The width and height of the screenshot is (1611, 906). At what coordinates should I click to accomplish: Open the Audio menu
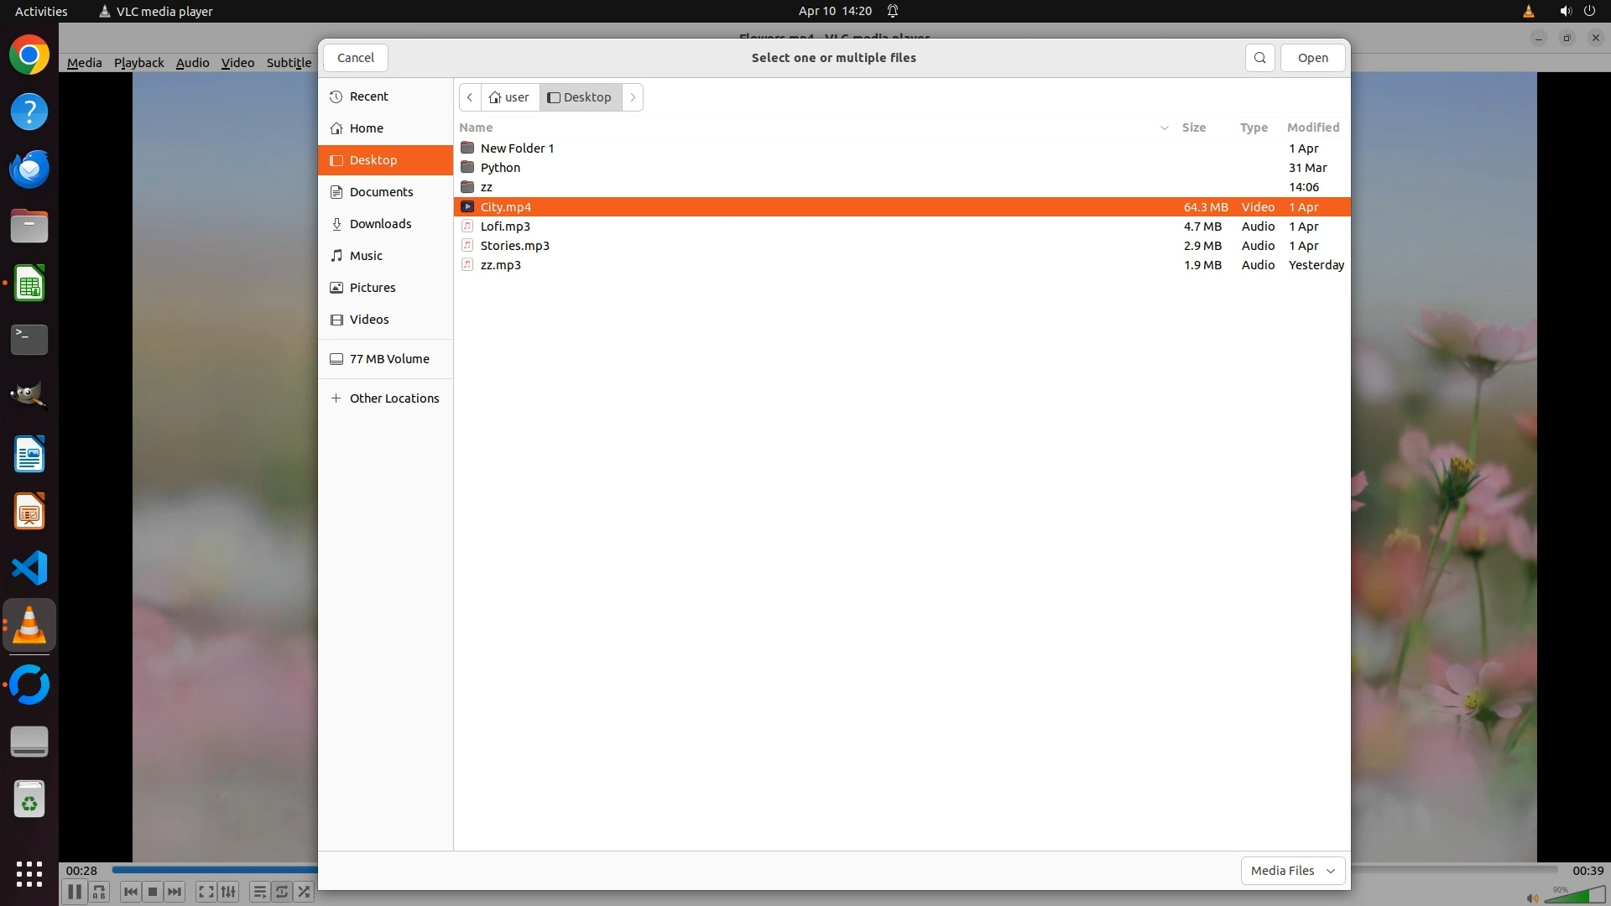(x=192, y=63)
